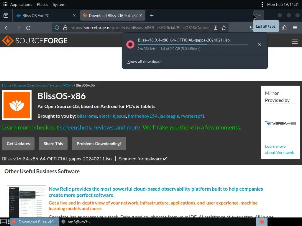
Task: Open the Extensions puzzle icon
Action: (284, 28)
